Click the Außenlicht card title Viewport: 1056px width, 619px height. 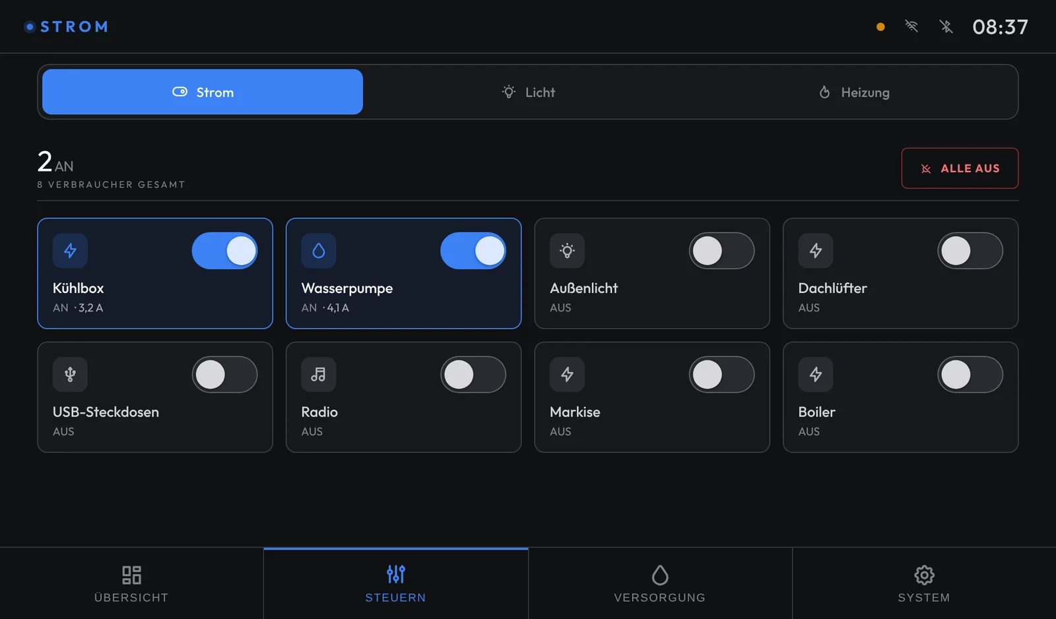(x=583, y=288)
